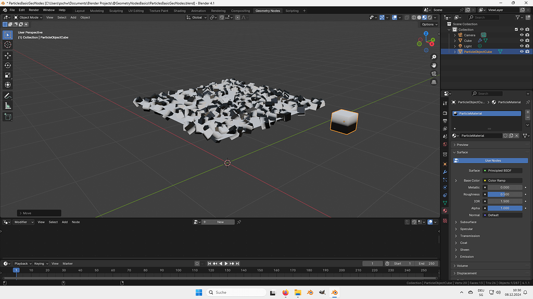Switch to the Shading workspace tab
The height and width of the screenshot is (299, 533).
click(180, 11)
